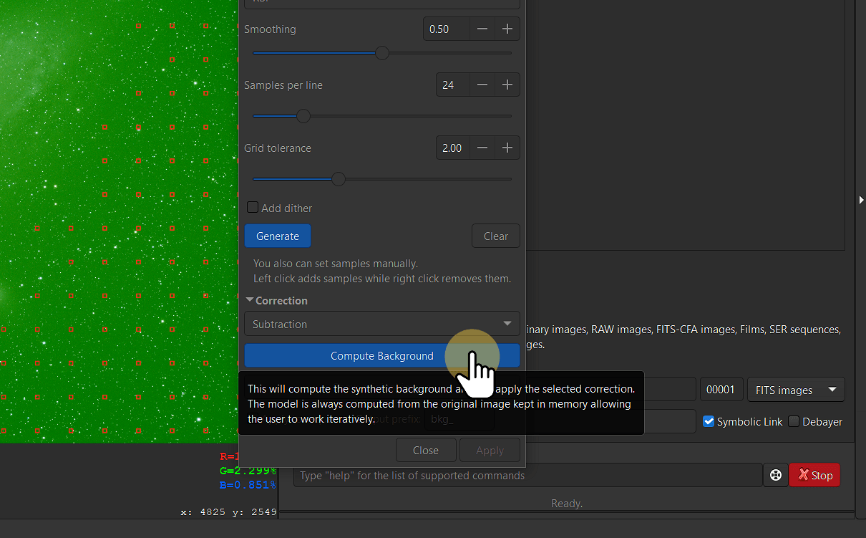This screenshot has width=866, height=538.
Task: Increase Smoothing value with plus button
Action: point(507,29)
